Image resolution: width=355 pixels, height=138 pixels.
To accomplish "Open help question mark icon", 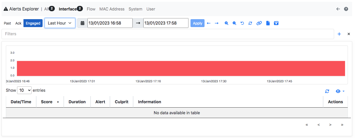I will tap(346, 9).
